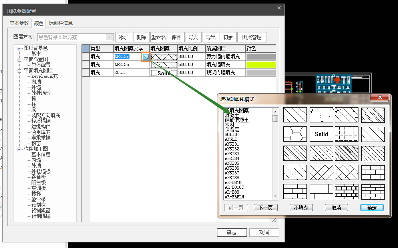
Task: Click the 图层管理 button
Action: pos(252,37)
